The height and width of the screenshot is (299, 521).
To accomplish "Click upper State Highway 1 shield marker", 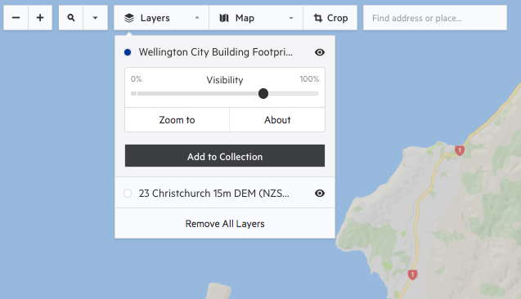I will coord(460,150).
